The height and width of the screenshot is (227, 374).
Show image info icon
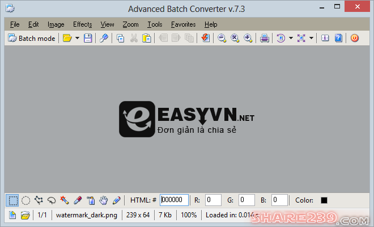coord(325,38)
